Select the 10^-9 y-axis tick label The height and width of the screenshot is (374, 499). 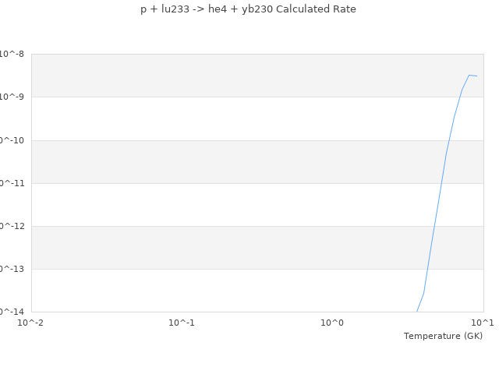12,97
